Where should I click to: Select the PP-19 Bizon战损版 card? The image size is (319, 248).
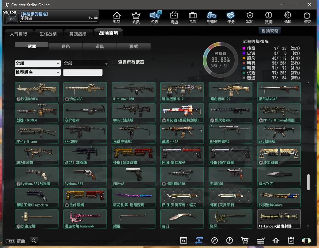click(279, 113)
